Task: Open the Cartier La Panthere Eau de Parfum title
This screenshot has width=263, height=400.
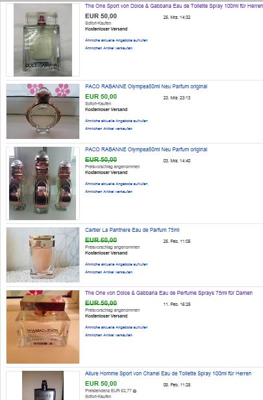Action: (132, 230)
